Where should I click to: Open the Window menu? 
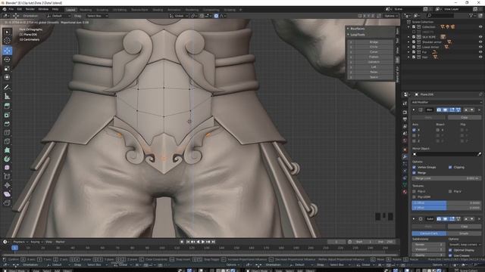(x=43, y=9)
